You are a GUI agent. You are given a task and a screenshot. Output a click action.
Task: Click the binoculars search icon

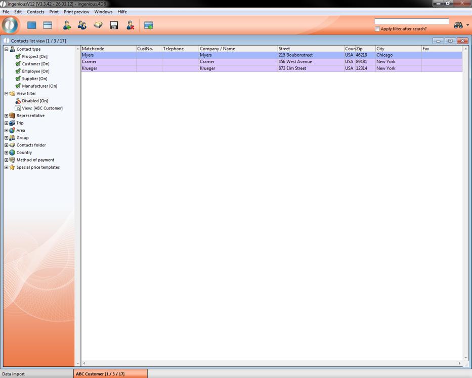pos(458,25)
